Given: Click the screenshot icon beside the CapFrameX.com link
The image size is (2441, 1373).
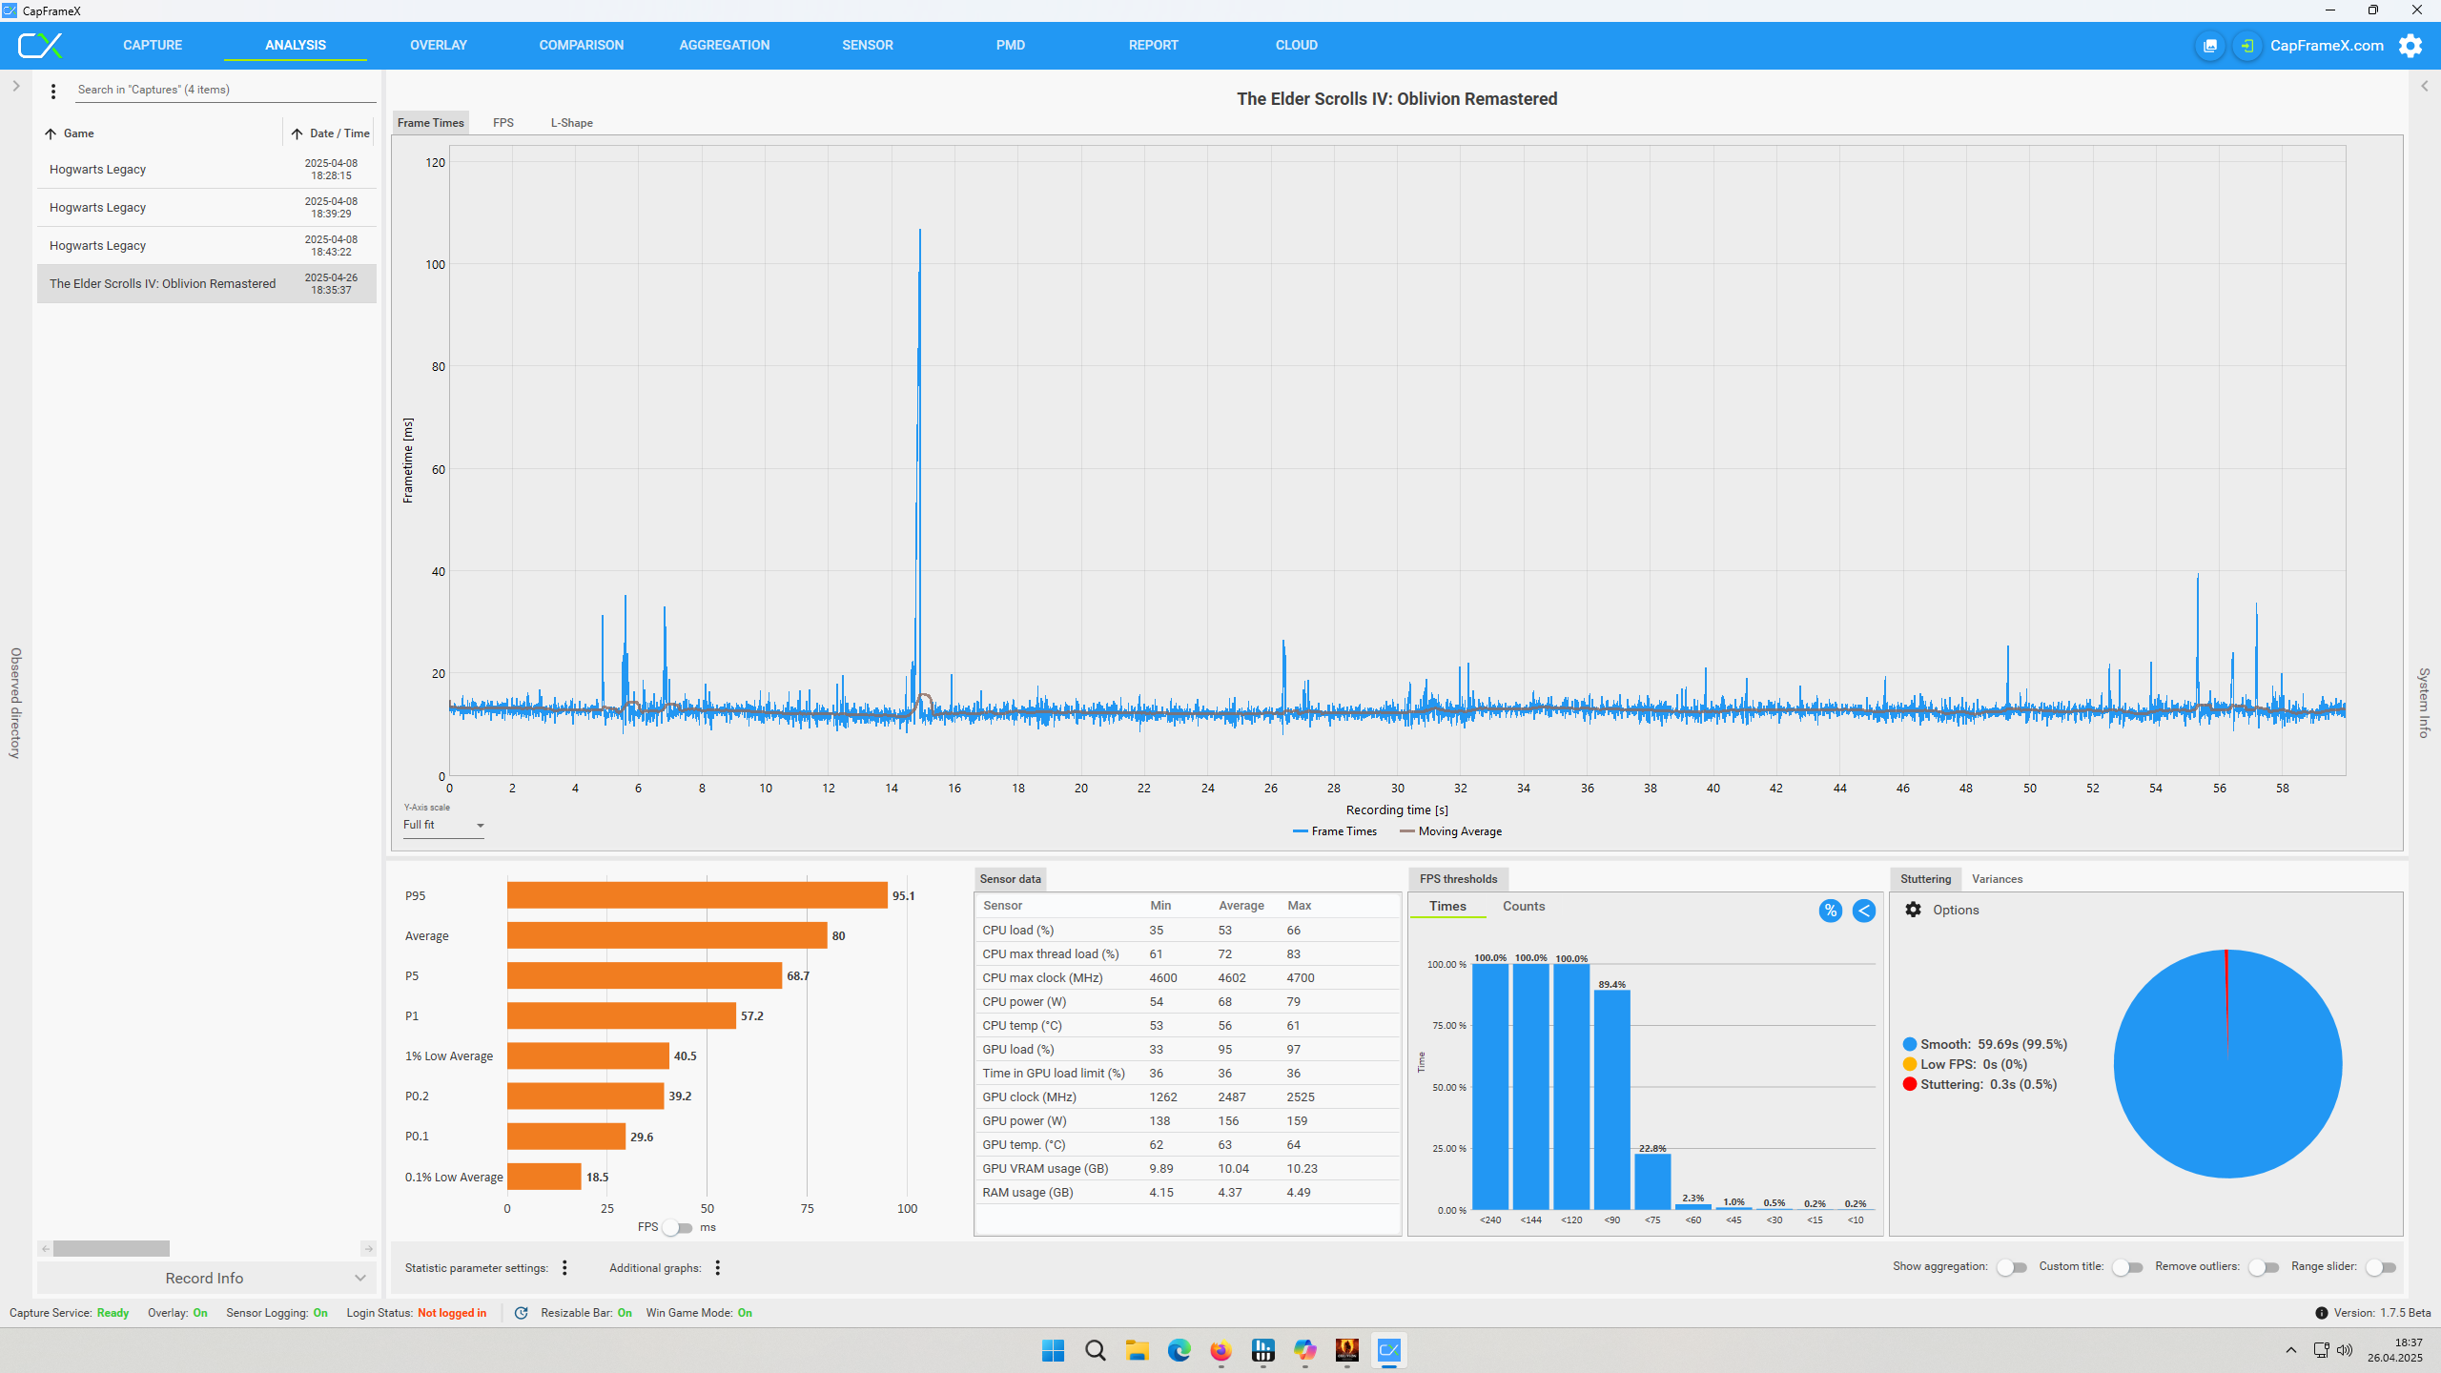Looking at the screenshot, I should (2209, 46).
